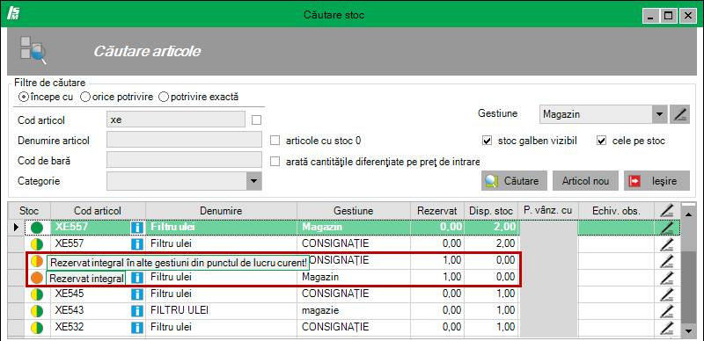Image resolution: width=704 pixels, height=341 pixels.
Task: Edit XE543 magazie row with pencil icon
Action: click(667, 310)
